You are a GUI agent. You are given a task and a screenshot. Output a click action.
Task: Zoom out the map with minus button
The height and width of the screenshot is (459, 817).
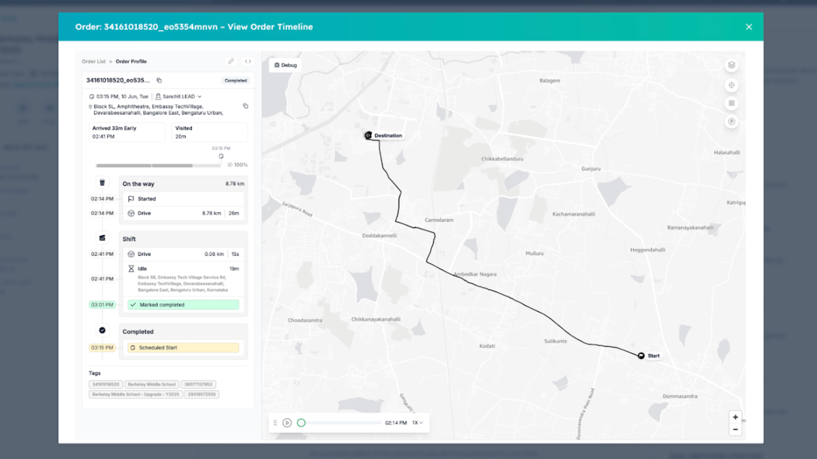[735, 429]
